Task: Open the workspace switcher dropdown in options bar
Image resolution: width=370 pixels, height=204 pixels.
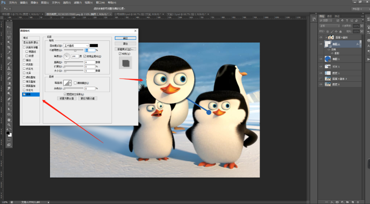Action: [x=360, y=9]
